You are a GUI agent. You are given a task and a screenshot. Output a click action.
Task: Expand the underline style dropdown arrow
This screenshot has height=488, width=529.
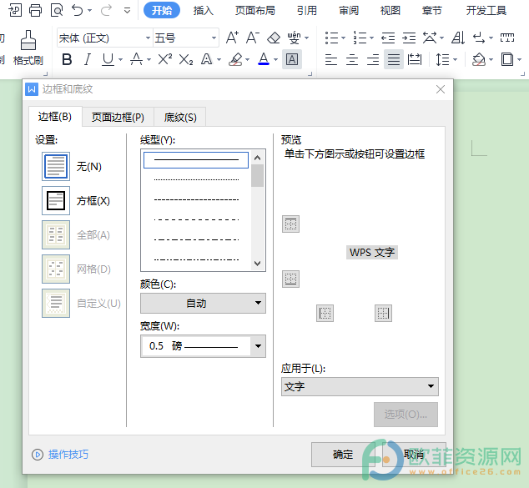tap(120, 60)
